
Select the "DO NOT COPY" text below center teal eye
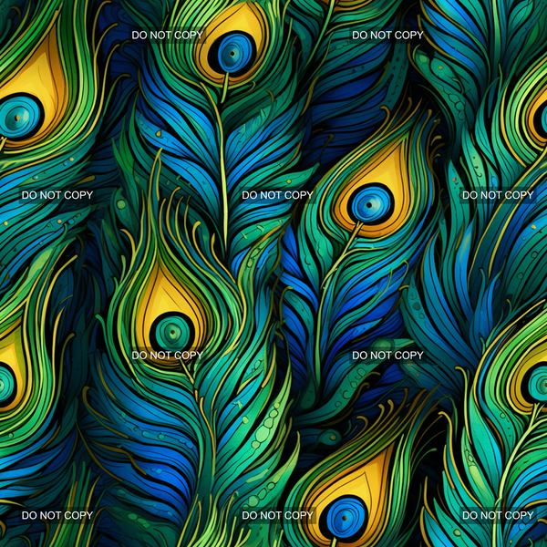click(168, 355)
